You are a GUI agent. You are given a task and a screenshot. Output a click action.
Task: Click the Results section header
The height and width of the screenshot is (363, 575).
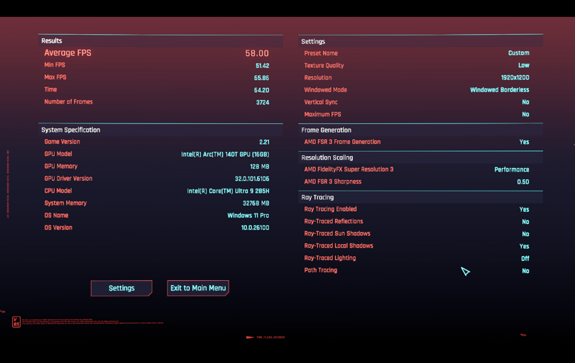pos(52,41)
